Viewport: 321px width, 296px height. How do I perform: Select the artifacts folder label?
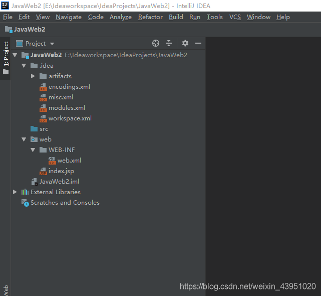point(60,76)
